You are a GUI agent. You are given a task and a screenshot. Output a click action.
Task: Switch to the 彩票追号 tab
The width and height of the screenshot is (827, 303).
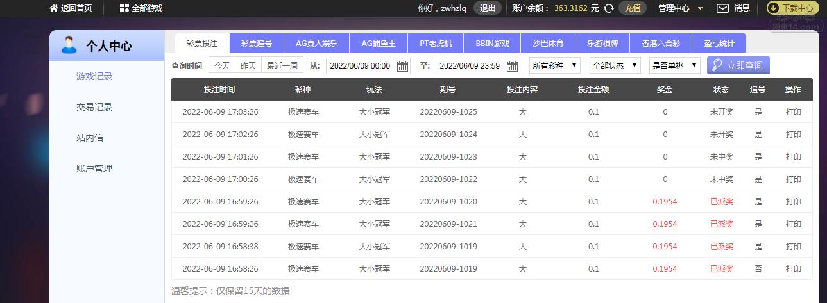[257, 44]
